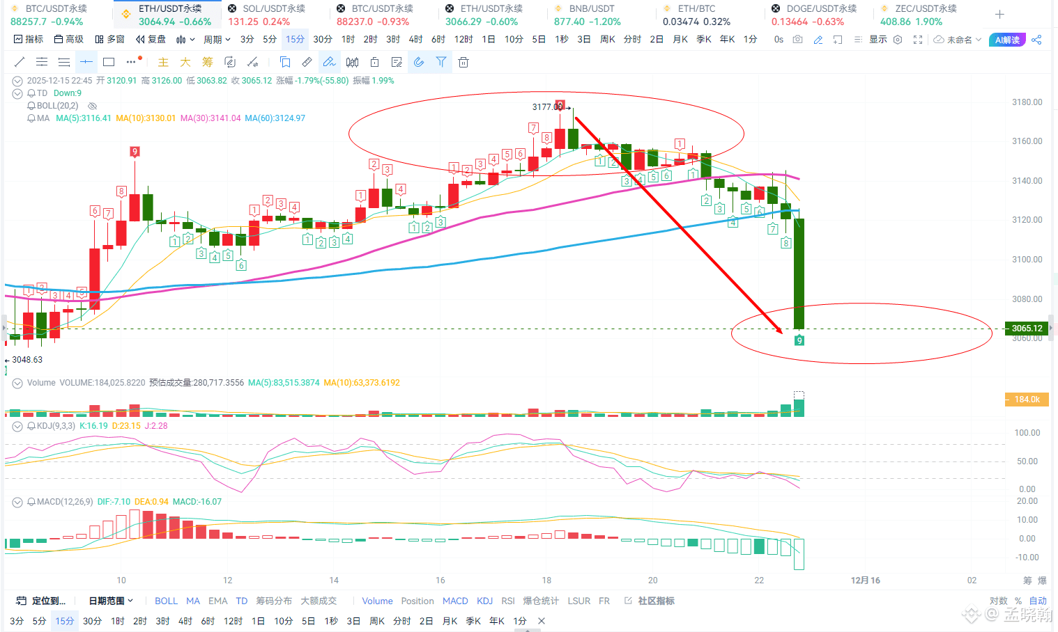Select the horizontal parallel lines tool
Viewport: 1058px width, 632px height.
(42, 62)
